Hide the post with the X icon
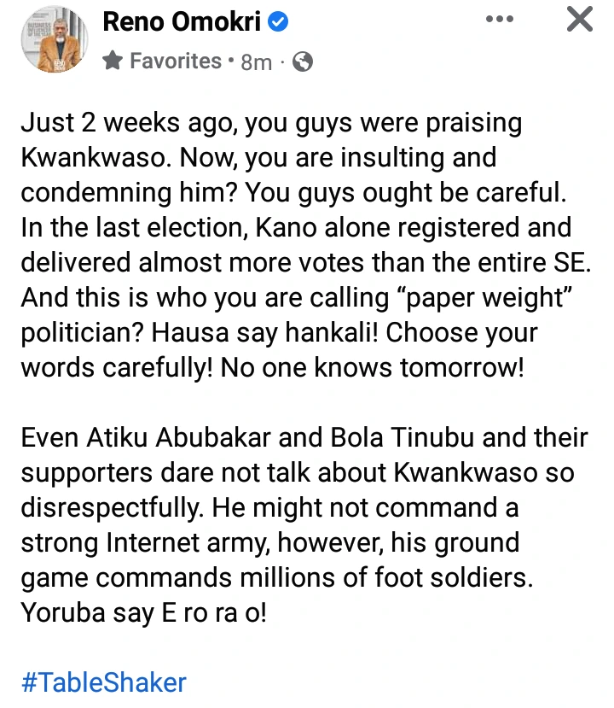The image size is (614, 708). (x=580, y=20)
